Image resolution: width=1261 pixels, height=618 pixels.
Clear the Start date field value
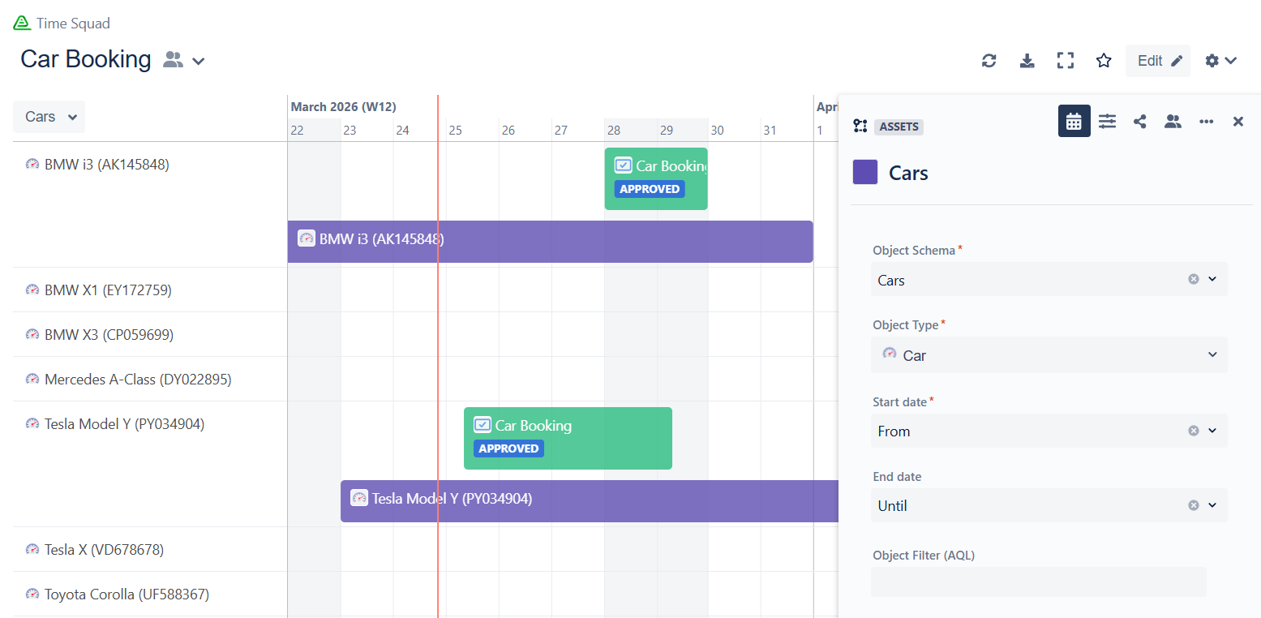pyautogui.click(x=1193, y=431)
